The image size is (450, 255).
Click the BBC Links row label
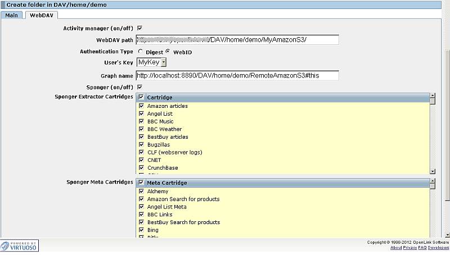point(160,215)
